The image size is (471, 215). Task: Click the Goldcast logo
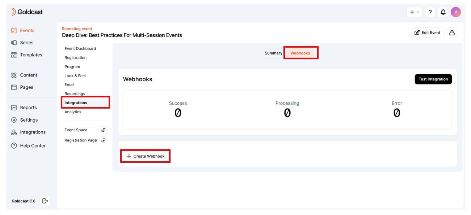27,12
